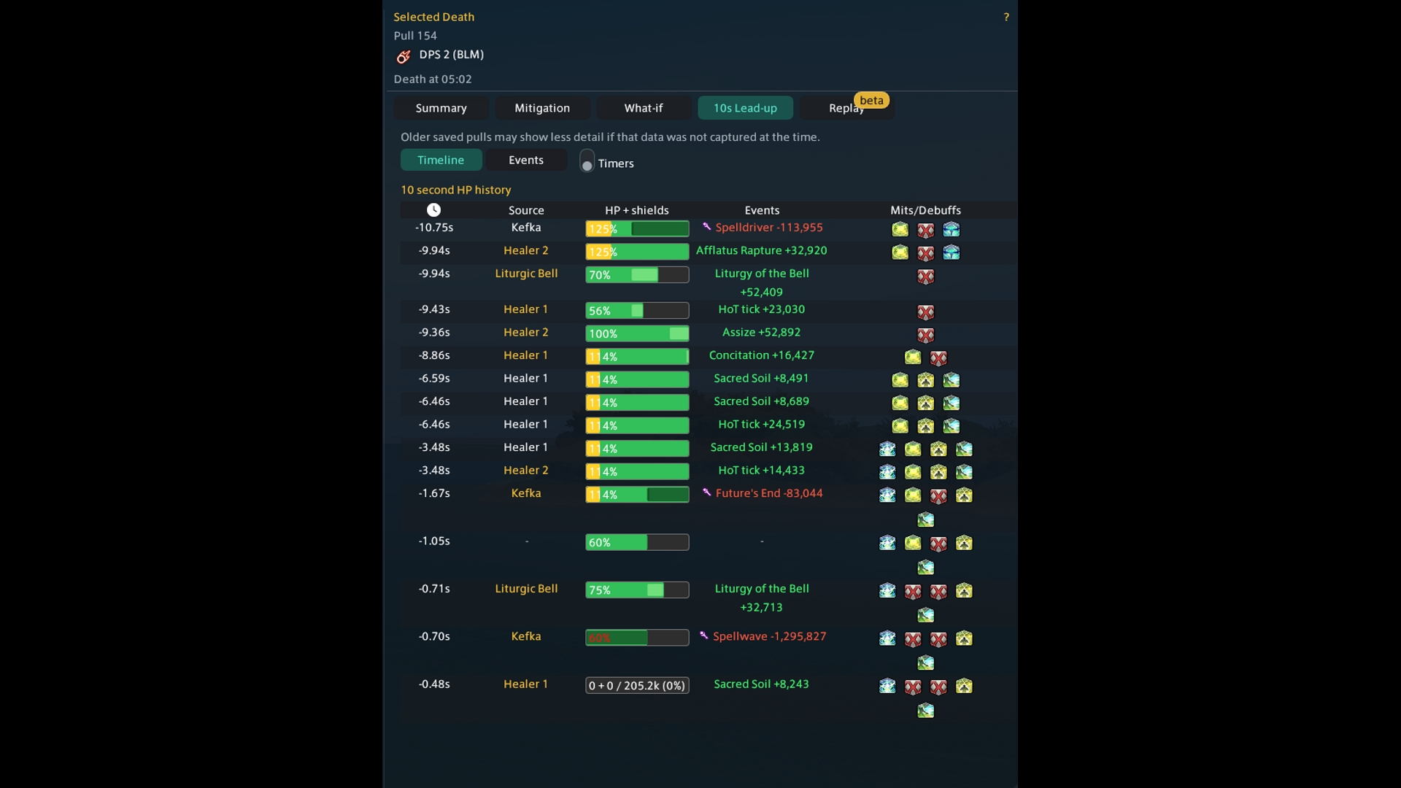Click the purple magic icon before Spellwave
This screenshot has height=788, width=1401.
704,636
